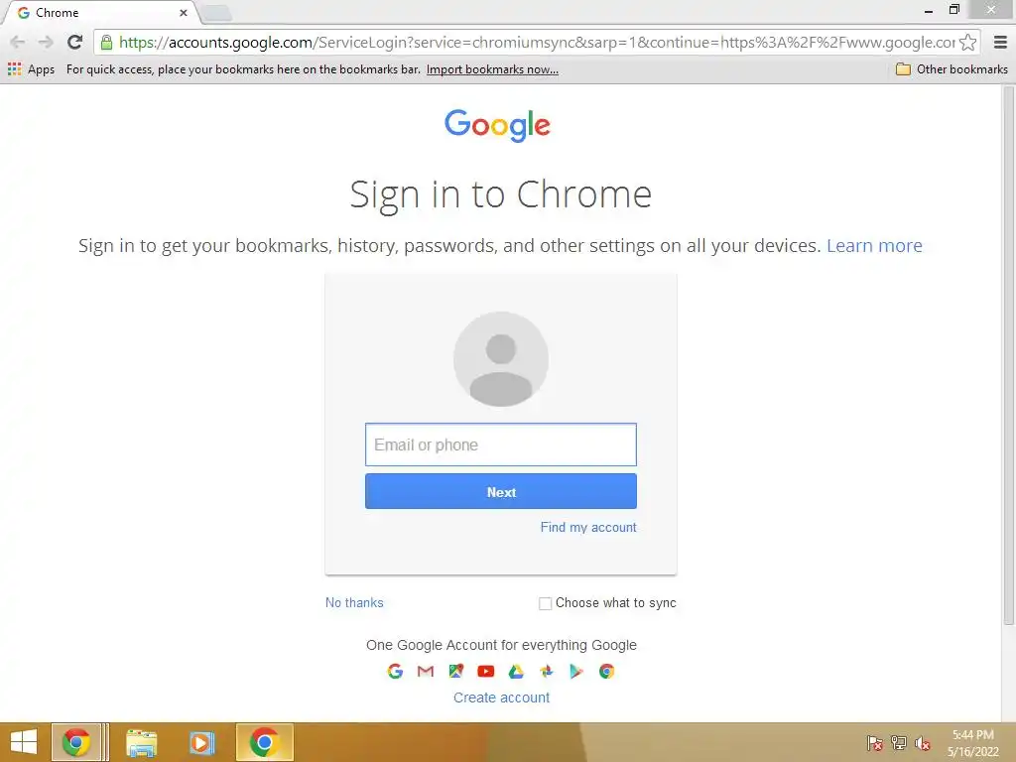
Task: Click the green padlock security icon
Action: (x=106, y=43)
